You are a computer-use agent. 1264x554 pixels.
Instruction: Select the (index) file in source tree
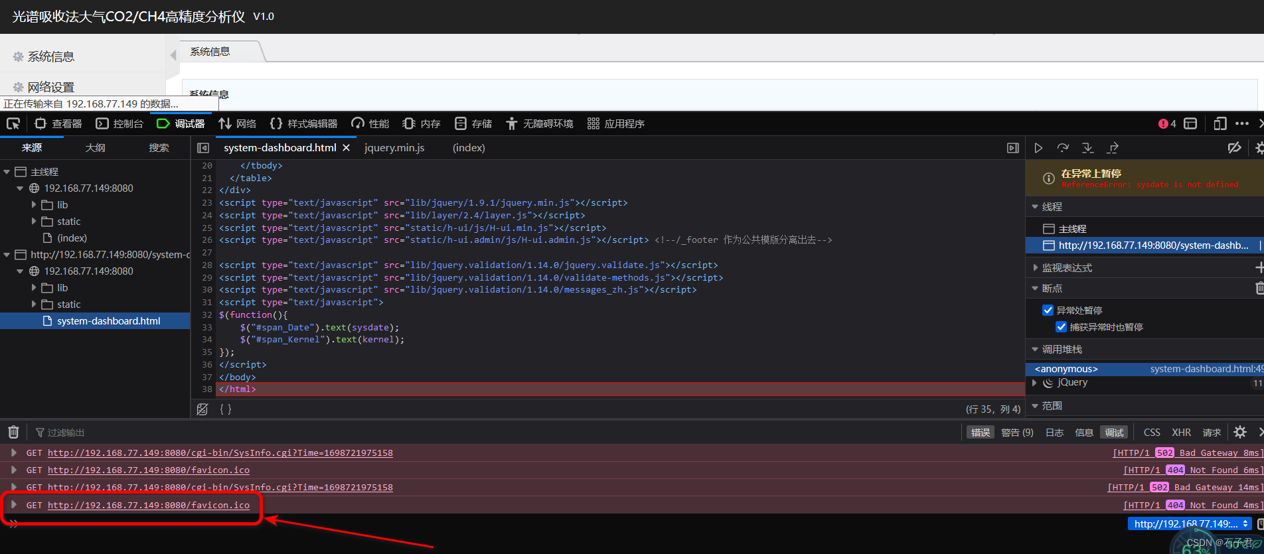[72, 238]
